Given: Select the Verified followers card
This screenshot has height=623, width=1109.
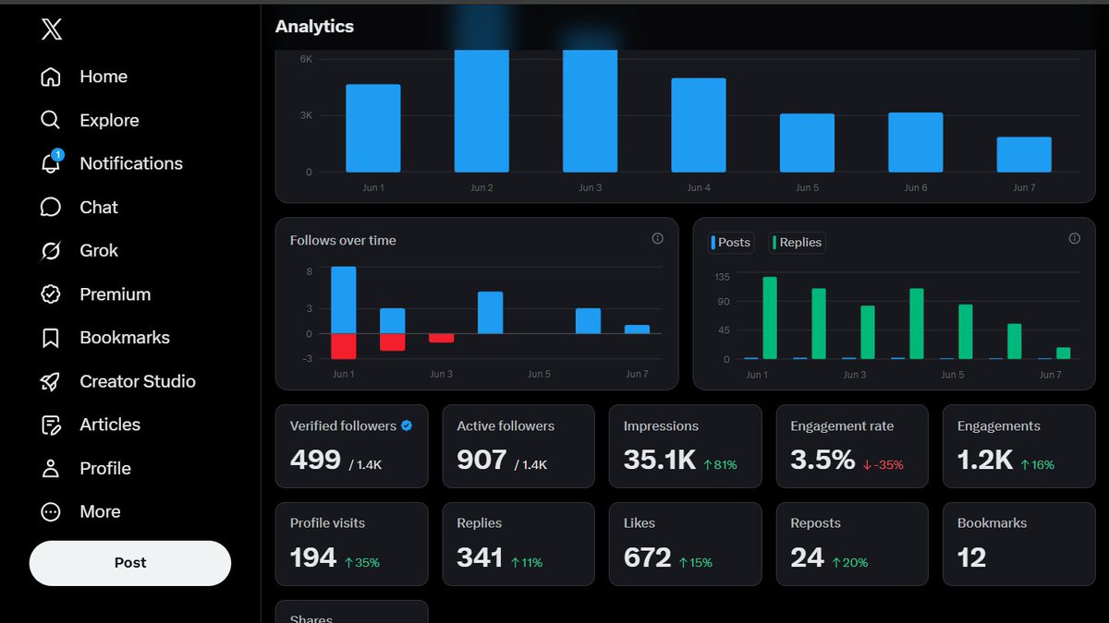Looking at the screenshot, I should click(352, 446).
